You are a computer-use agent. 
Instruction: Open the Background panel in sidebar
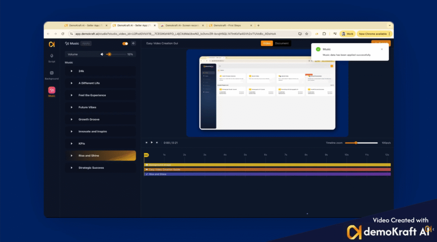point(52,75)
